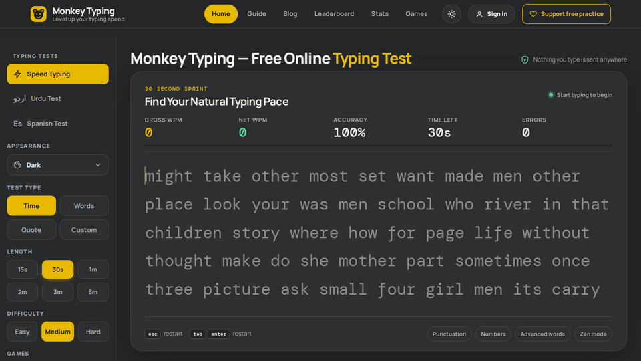The width and height of the screenshot is (641, 361).
Task: Click the shield privacy icon
Action: (525, 60)
